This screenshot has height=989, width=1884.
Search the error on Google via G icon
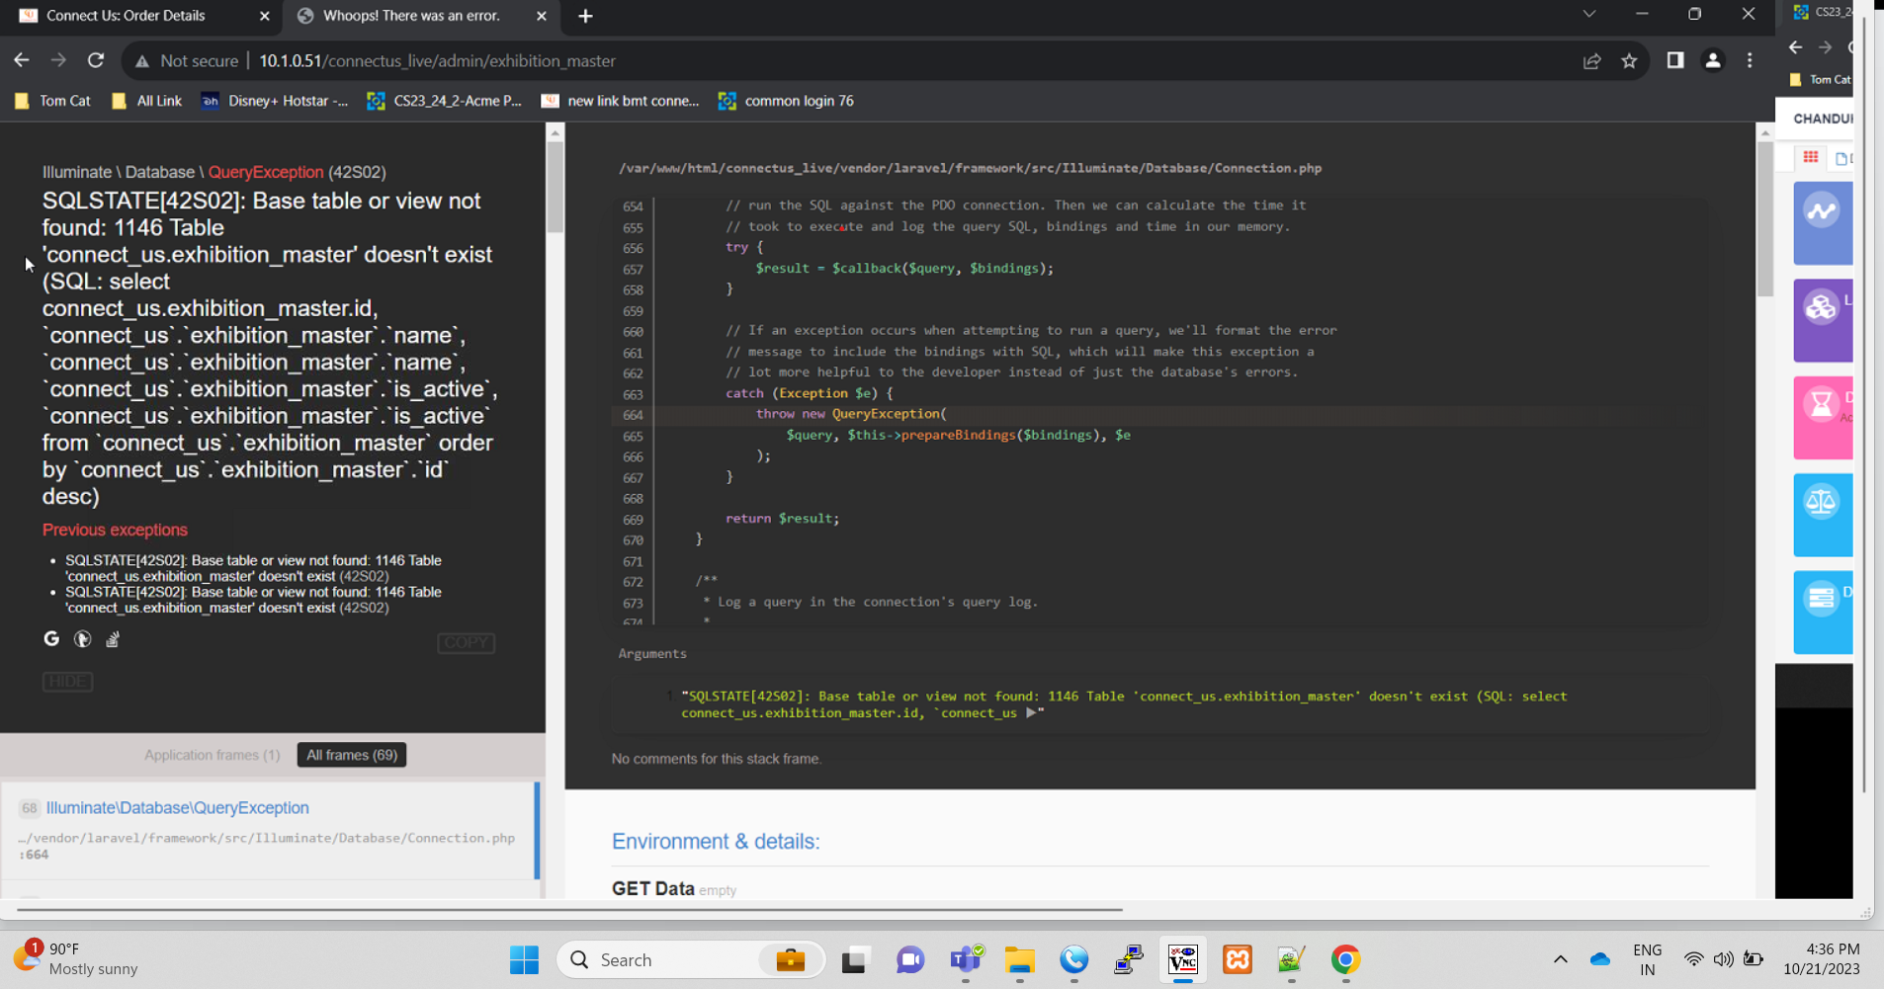point(51,639)
